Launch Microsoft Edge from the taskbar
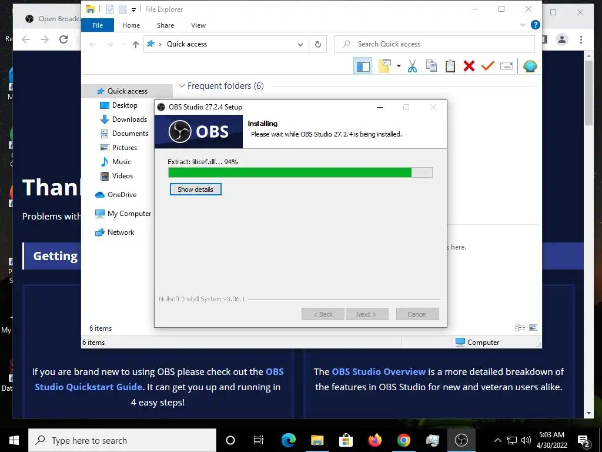 pyautogui.click(x=288, y=440)
